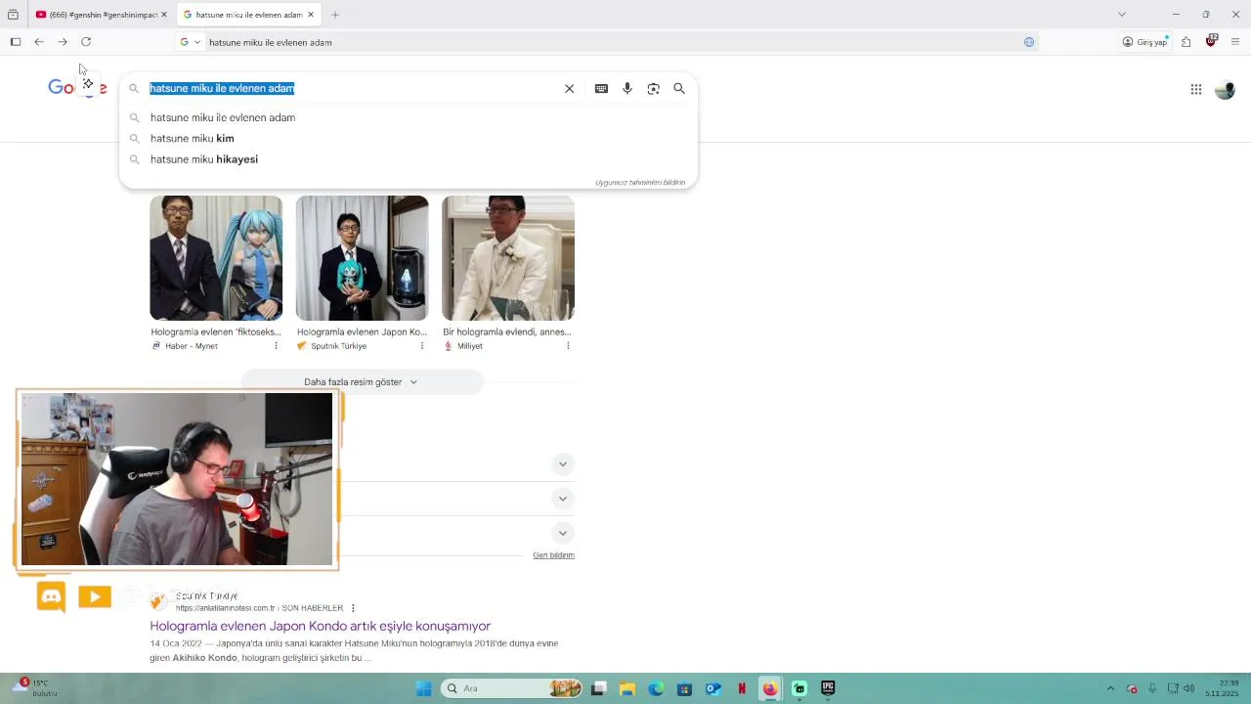Open Outlook from the taskbar
This screenshot has width=1251, height=704.
(713, 688)
